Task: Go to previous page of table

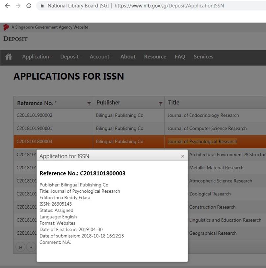Action: pyautogui.click(x=31, y=247)
